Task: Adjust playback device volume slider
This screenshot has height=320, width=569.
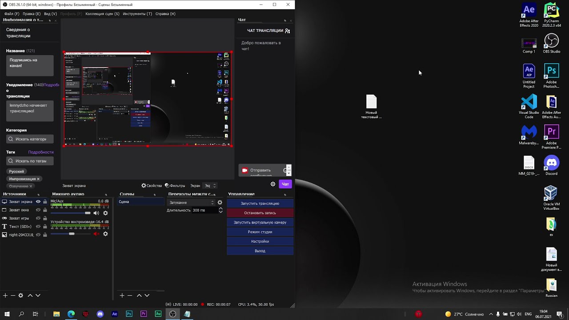Action: coord(71,234)
